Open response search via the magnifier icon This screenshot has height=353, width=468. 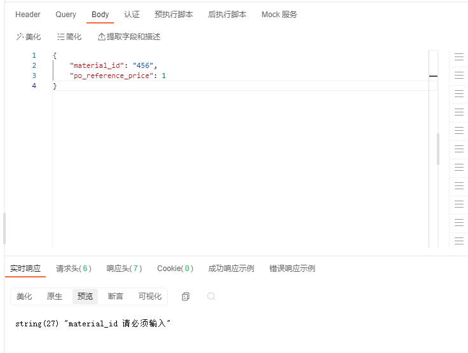coord(211,296)
